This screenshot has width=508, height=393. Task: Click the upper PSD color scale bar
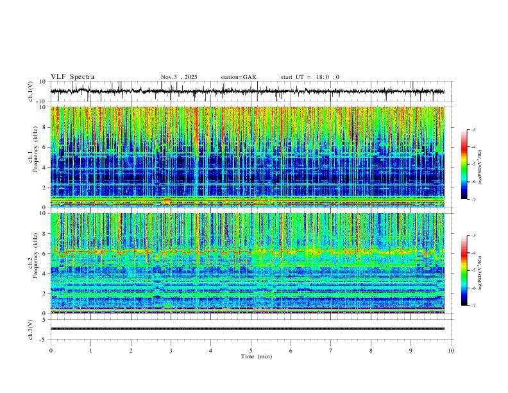click(464, 164)
